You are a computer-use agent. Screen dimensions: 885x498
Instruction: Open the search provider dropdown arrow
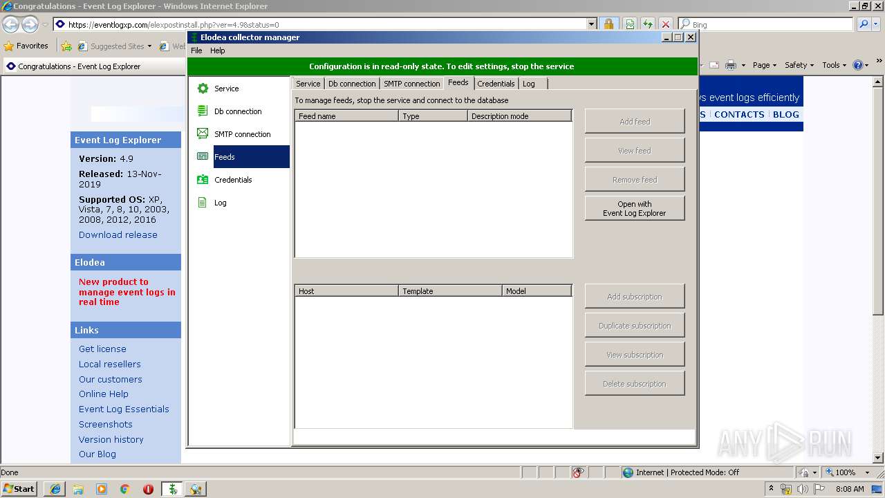point(877,24)
